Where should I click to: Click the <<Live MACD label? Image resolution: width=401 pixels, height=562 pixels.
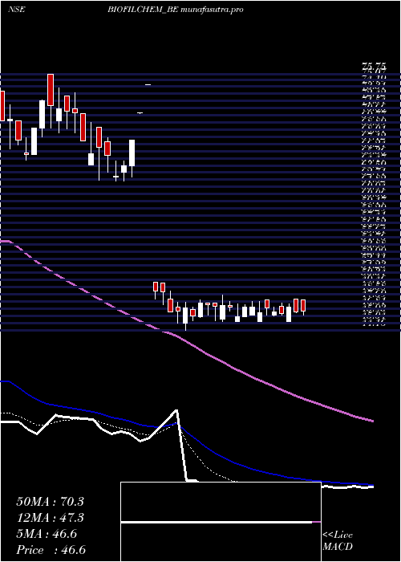coord(338,541)
